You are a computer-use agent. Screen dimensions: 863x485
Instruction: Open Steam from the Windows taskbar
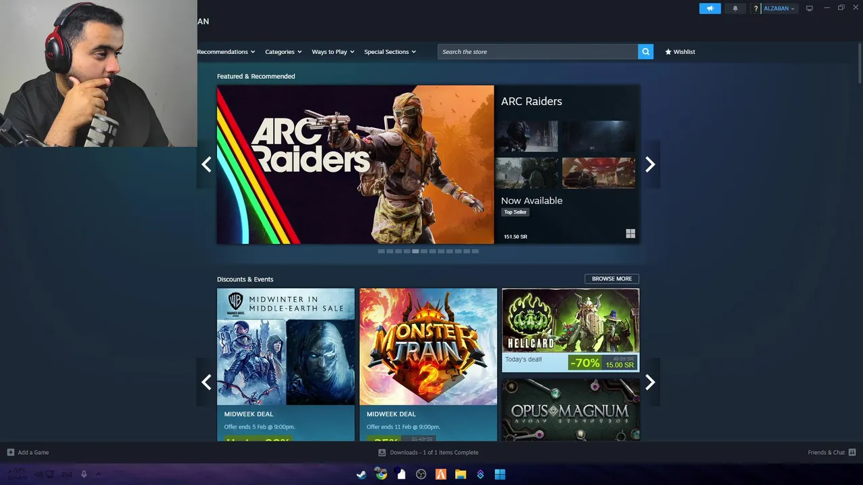(x=362, y=474)
